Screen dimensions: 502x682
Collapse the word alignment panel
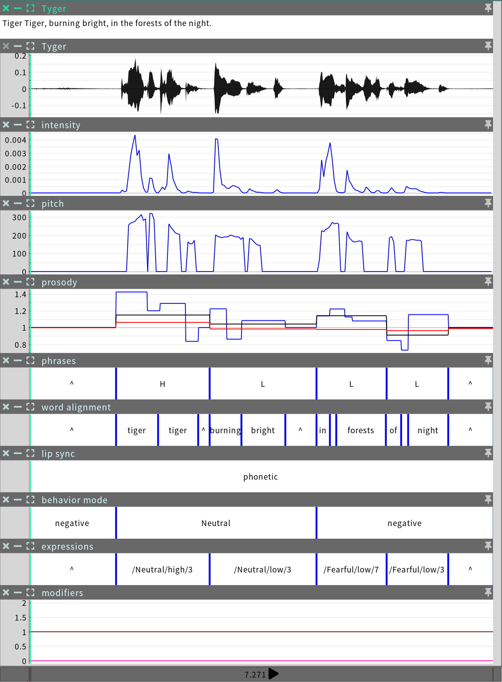click(x=18, y=407)
